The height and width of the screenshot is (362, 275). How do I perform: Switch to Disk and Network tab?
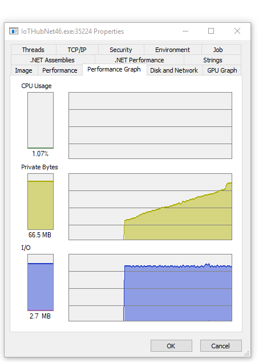point(174,70)
